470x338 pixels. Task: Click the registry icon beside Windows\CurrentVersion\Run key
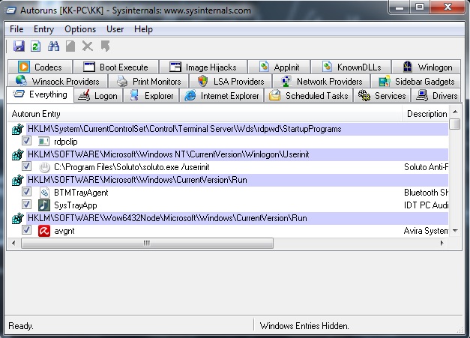[18, 180]
